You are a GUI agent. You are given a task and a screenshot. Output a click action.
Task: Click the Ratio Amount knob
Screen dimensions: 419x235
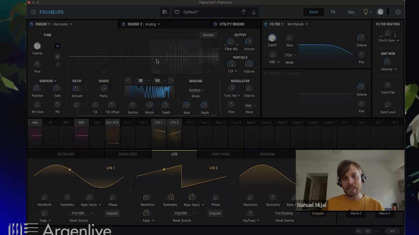pyautogui.click(x=77, y=89)
